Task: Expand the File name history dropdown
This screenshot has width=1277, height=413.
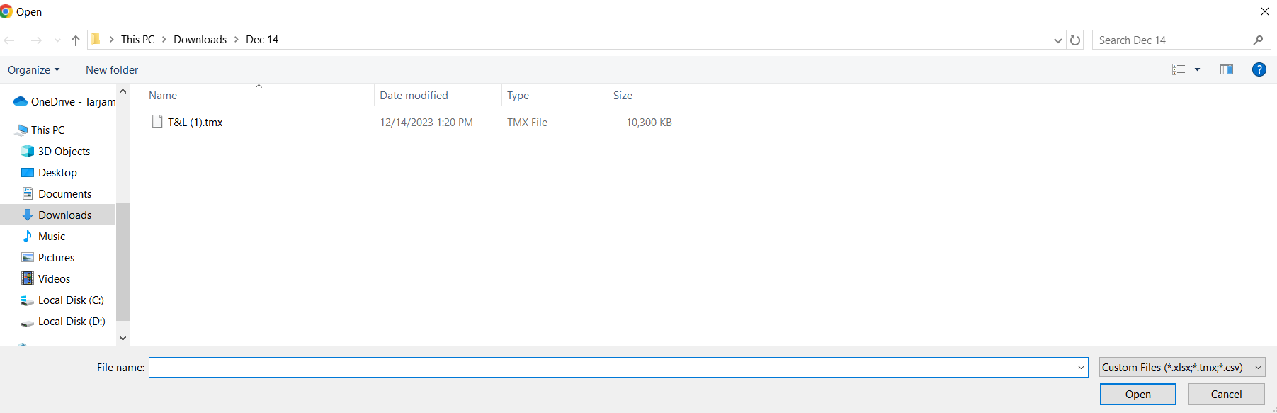Action: 1081,368
